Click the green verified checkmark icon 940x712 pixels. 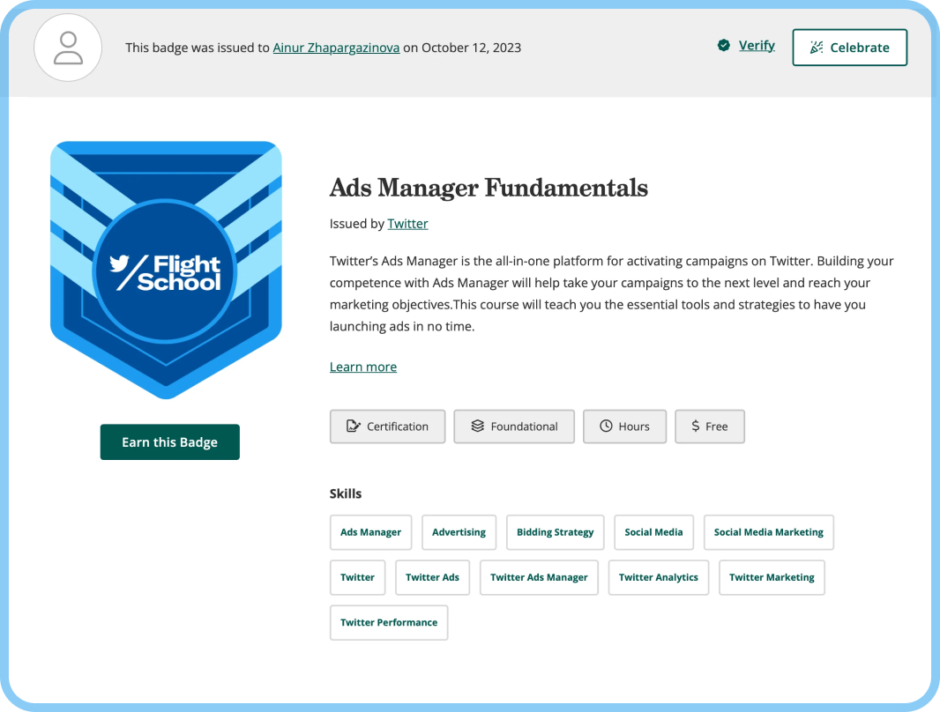click(724, 46)
